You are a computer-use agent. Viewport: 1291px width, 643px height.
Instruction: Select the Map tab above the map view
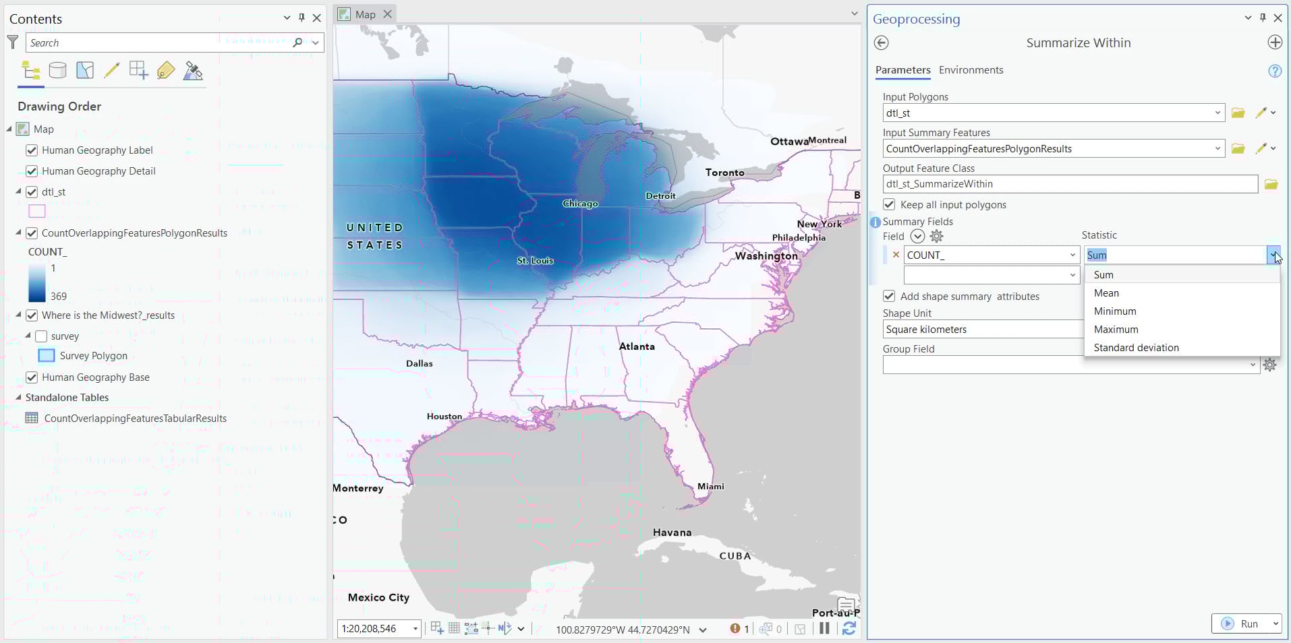[365, 13]
